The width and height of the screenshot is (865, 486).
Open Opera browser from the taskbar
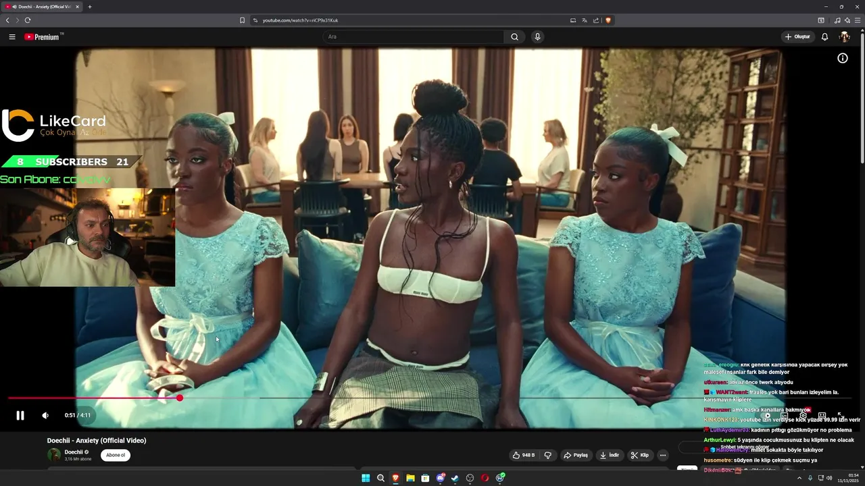tap(485, 478)
